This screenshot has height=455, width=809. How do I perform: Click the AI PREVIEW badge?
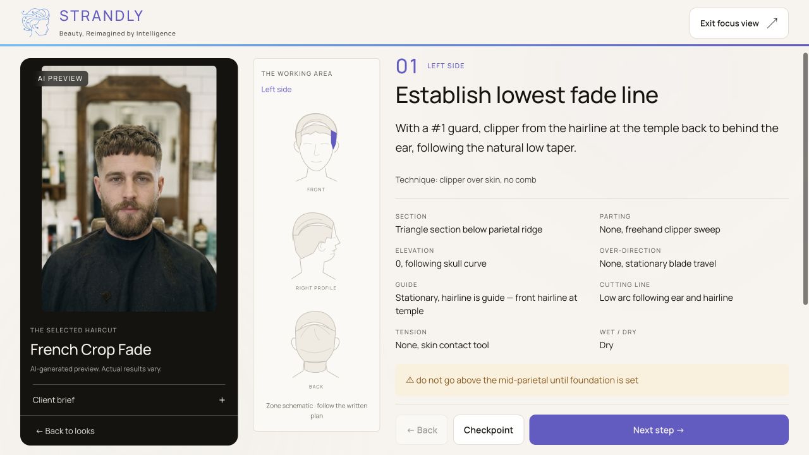[60, 78]
